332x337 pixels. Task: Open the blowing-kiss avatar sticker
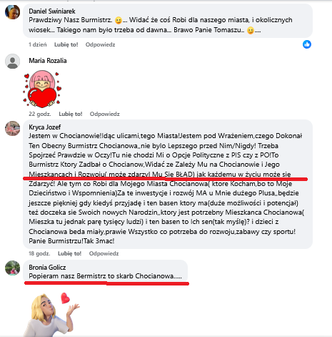click(51, 314)
